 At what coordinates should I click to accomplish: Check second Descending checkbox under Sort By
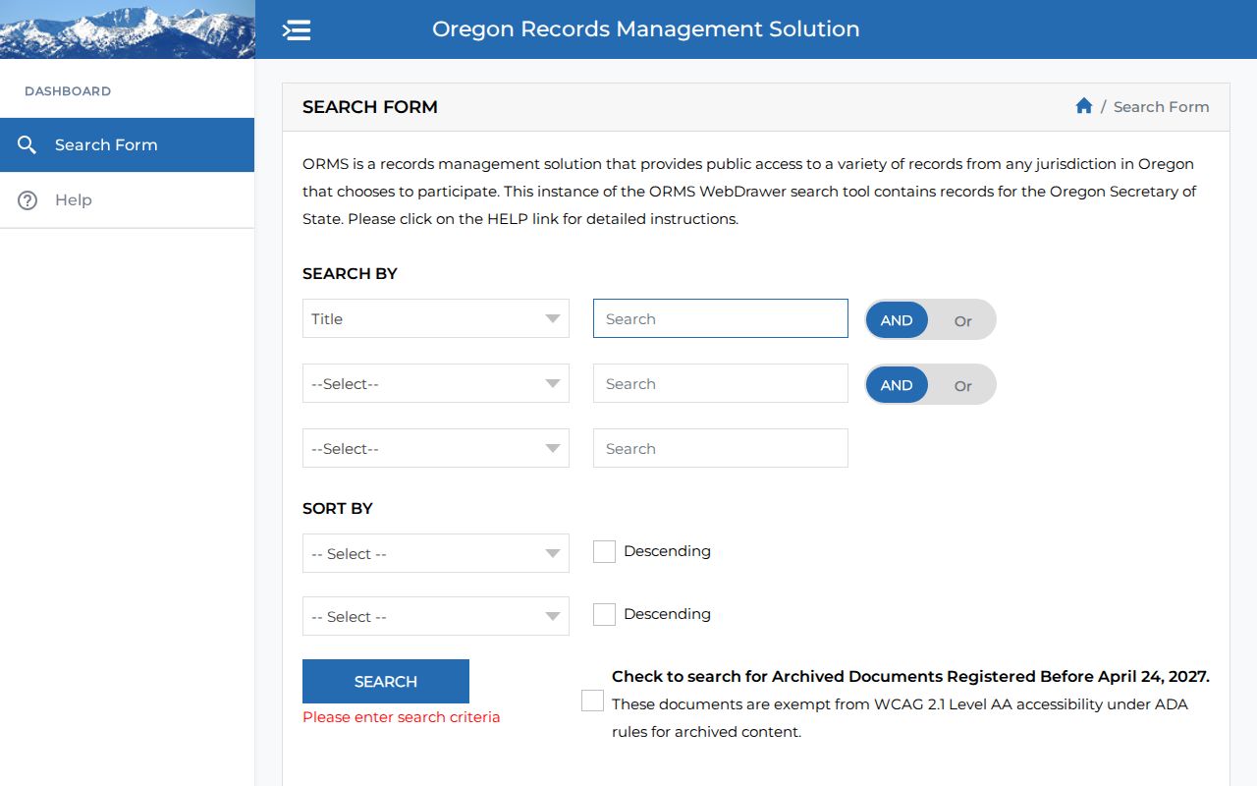[604, 614]
